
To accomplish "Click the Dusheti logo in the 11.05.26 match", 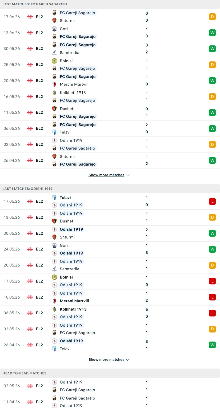I will [54, 109].
